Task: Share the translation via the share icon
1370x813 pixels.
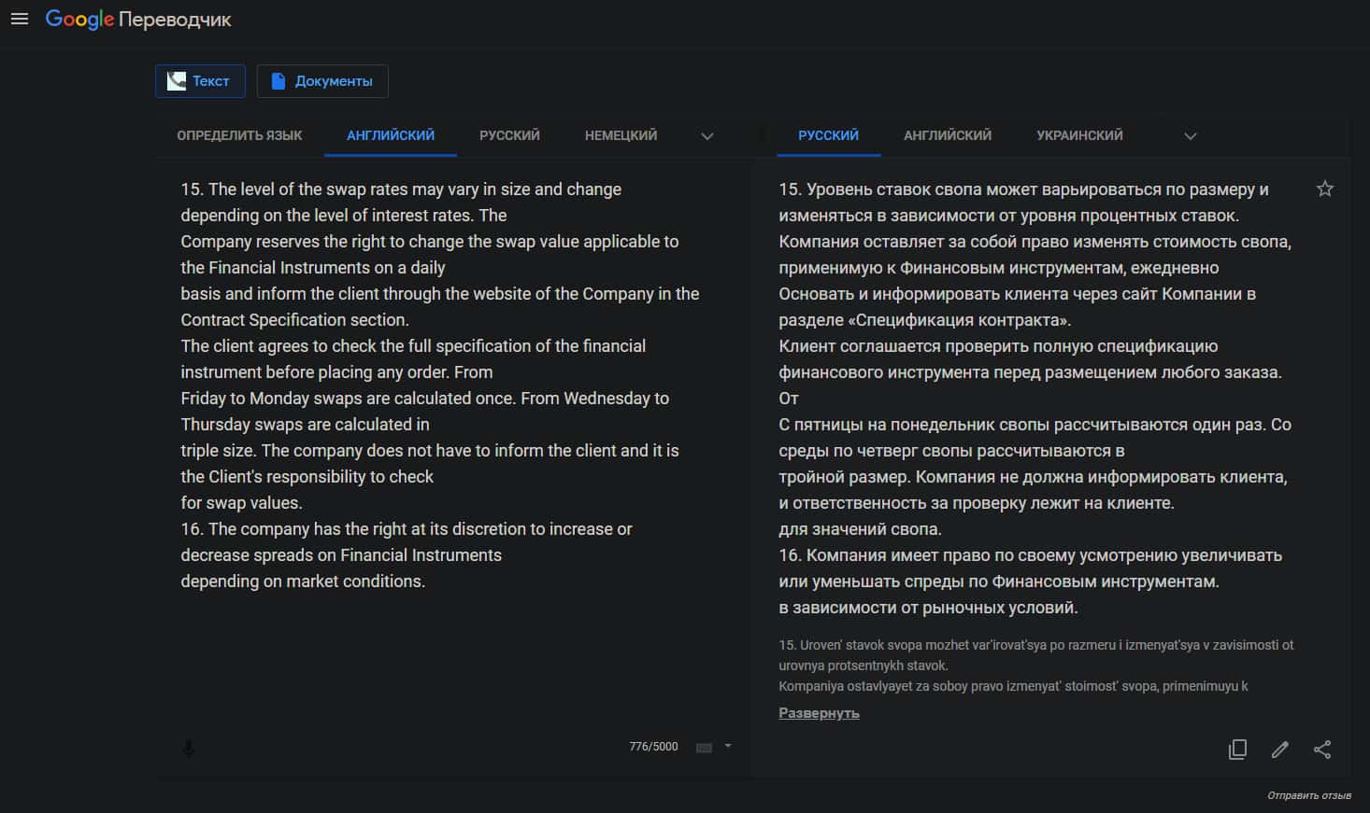Action: tap(1322, 750)
